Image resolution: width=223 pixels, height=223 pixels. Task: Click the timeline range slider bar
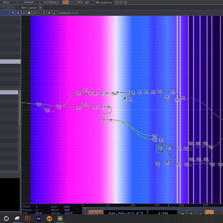[x=155, y=208]
